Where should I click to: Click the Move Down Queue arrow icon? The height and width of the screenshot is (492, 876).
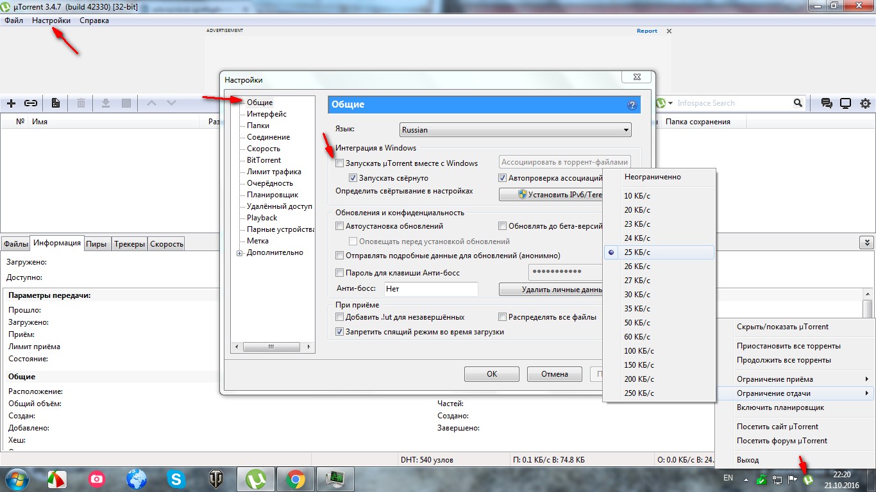[x=171, y=103]
